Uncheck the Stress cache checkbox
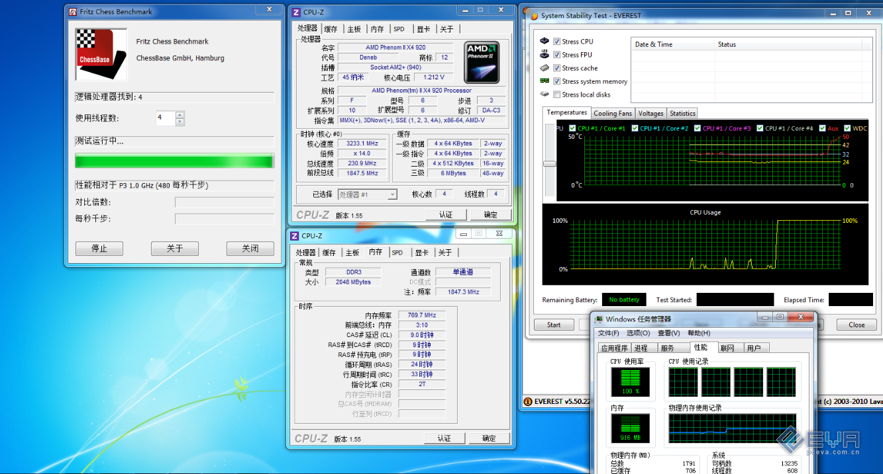 pos(557,68)
